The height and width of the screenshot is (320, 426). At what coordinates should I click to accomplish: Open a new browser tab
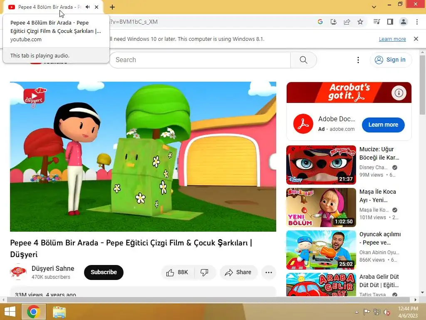coord(112,7)
